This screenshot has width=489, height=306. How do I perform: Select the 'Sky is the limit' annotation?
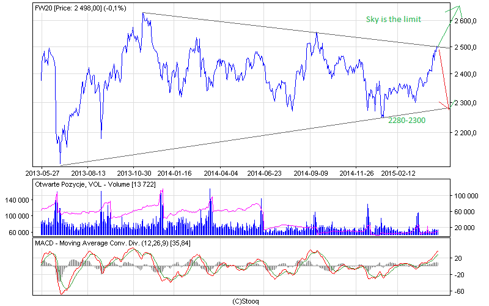click(394, 20)
